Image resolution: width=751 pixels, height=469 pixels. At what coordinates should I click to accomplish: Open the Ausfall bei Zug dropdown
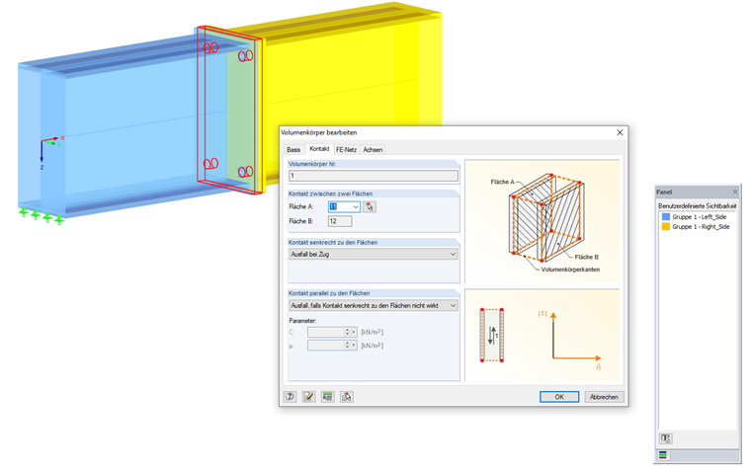[374, 254]
